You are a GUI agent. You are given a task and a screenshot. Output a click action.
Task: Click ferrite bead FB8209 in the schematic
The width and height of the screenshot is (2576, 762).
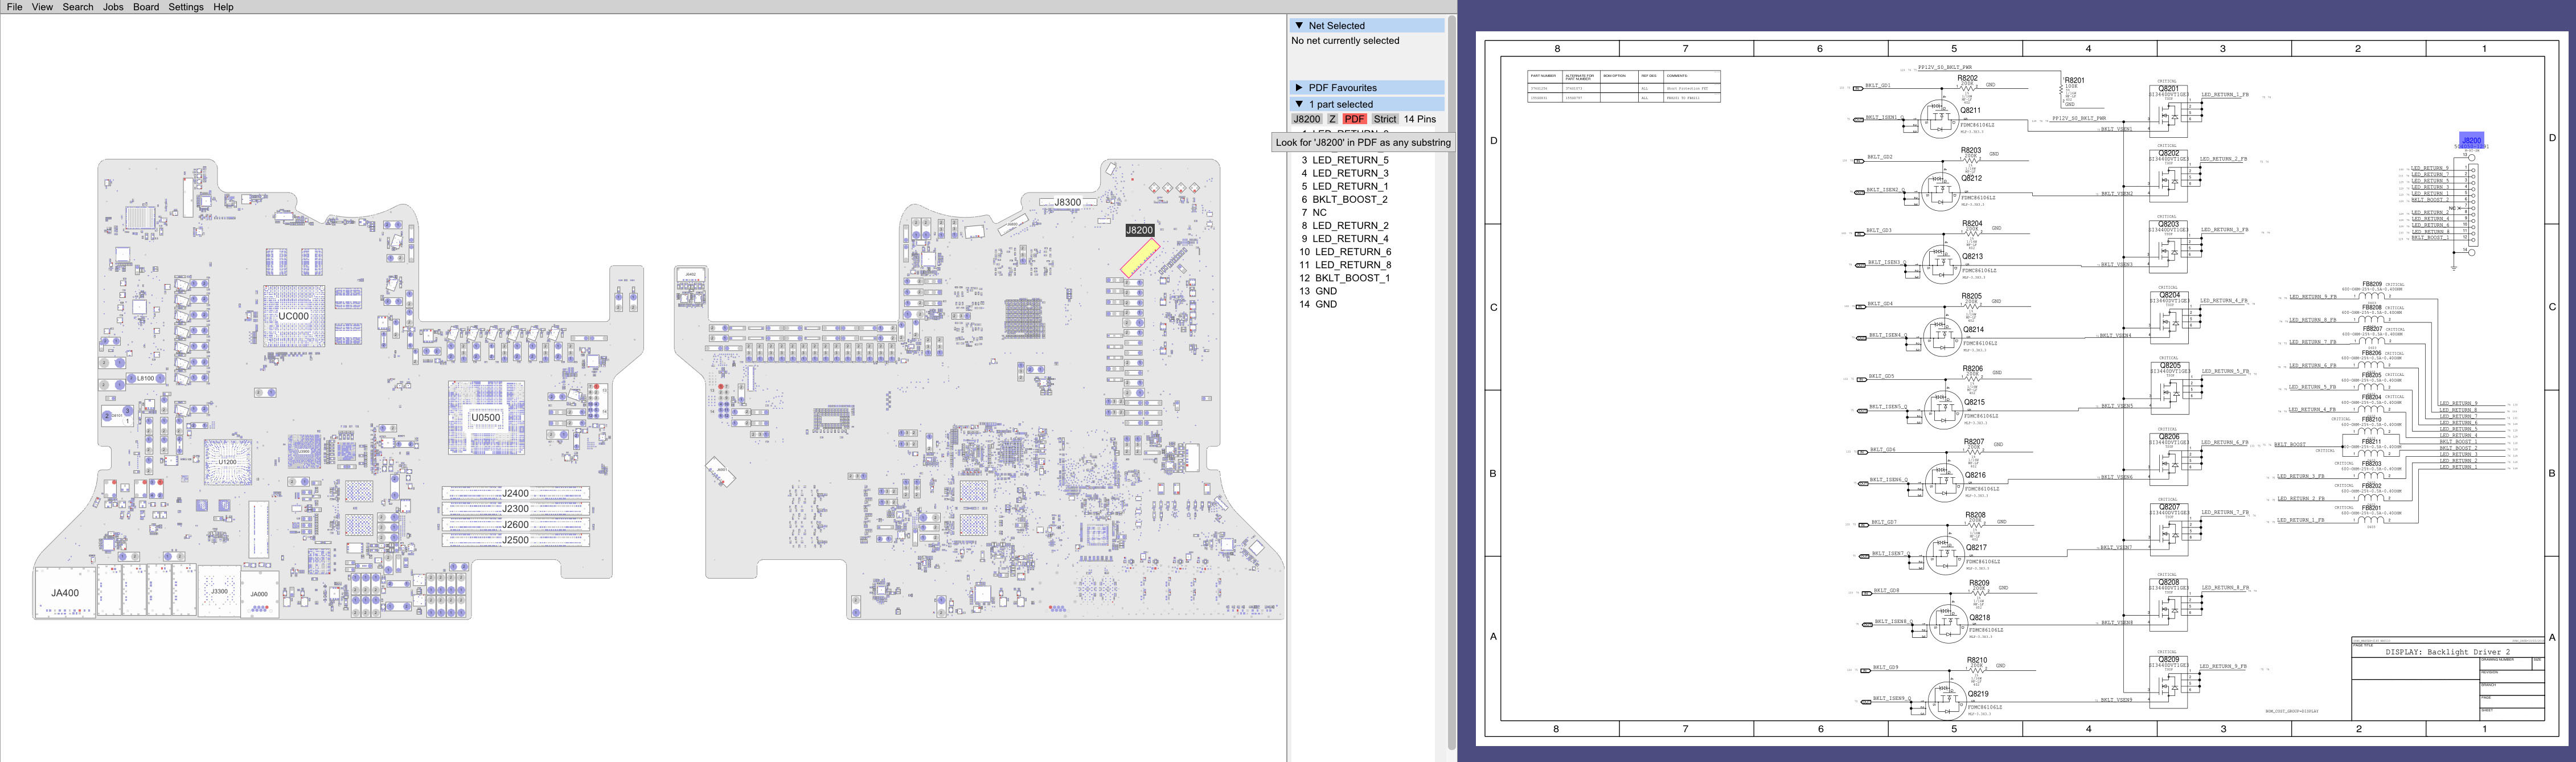(x=2371, y=284)
